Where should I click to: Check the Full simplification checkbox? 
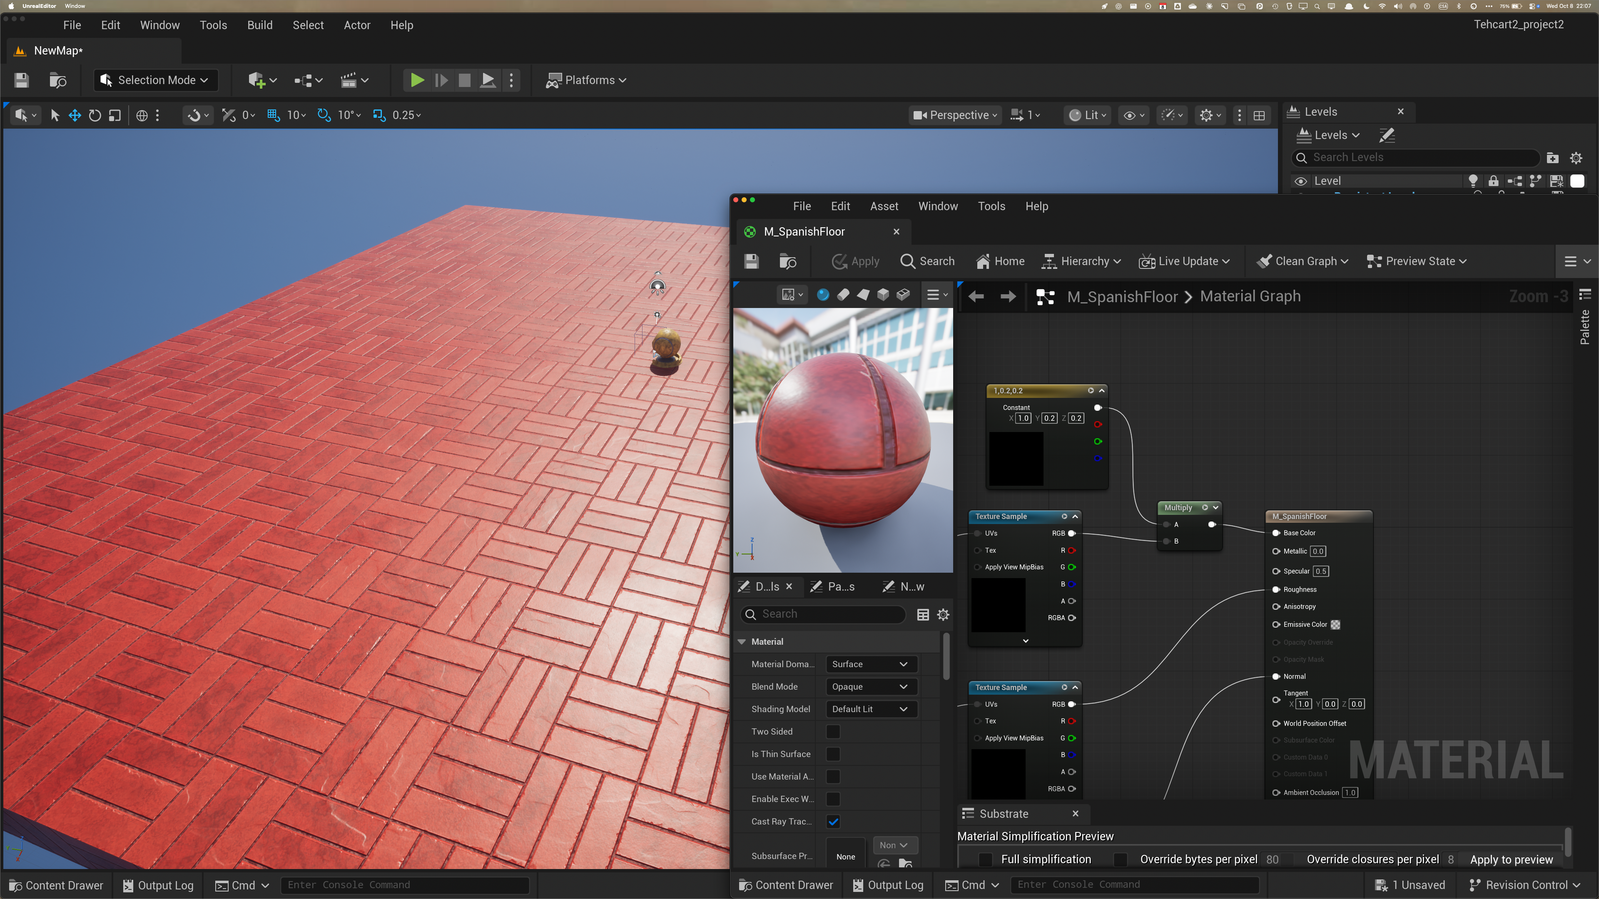(x=985, y=860)
